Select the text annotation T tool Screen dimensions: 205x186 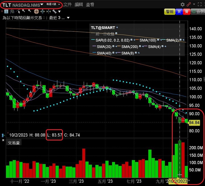point(6,12)
